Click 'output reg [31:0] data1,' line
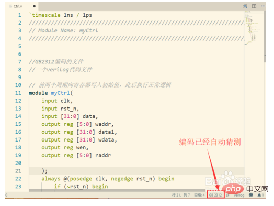Screen dimensions: 274x206 pos(79,132)
